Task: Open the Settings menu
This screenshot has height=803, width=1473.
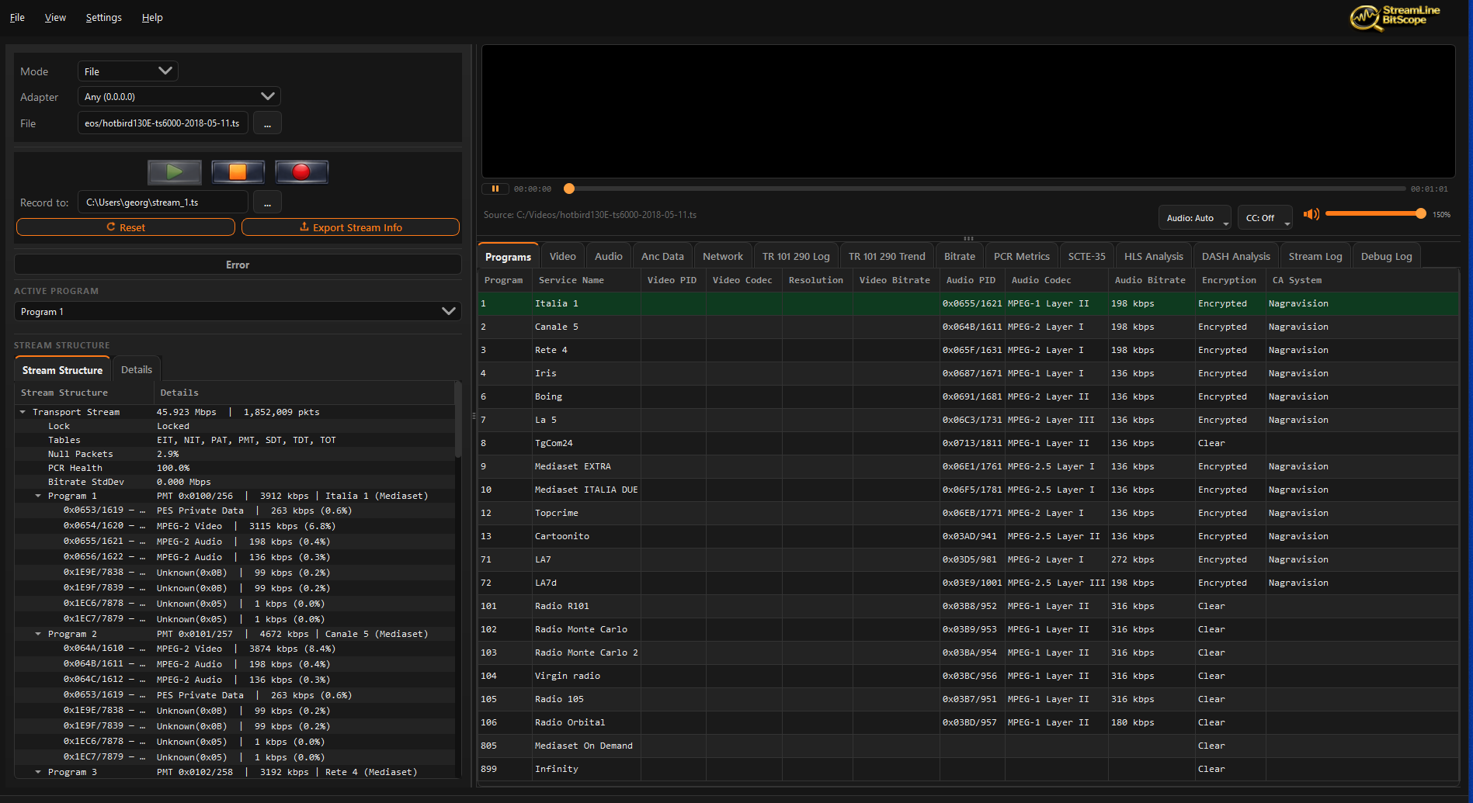Action: coord(103,17)
